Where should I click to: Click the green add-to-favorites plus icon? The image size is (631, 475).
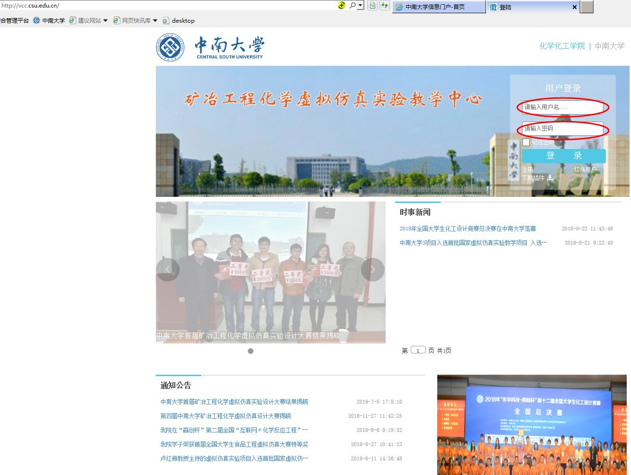[x=342, y=5]
